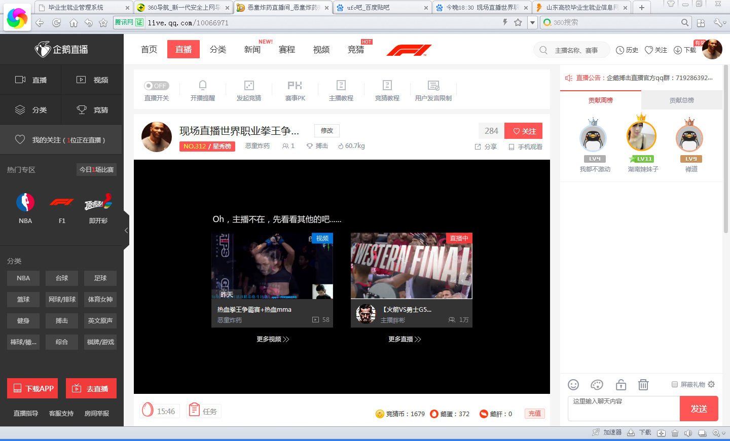Open the 即开彩 zone icon

(x=98, y=202)
